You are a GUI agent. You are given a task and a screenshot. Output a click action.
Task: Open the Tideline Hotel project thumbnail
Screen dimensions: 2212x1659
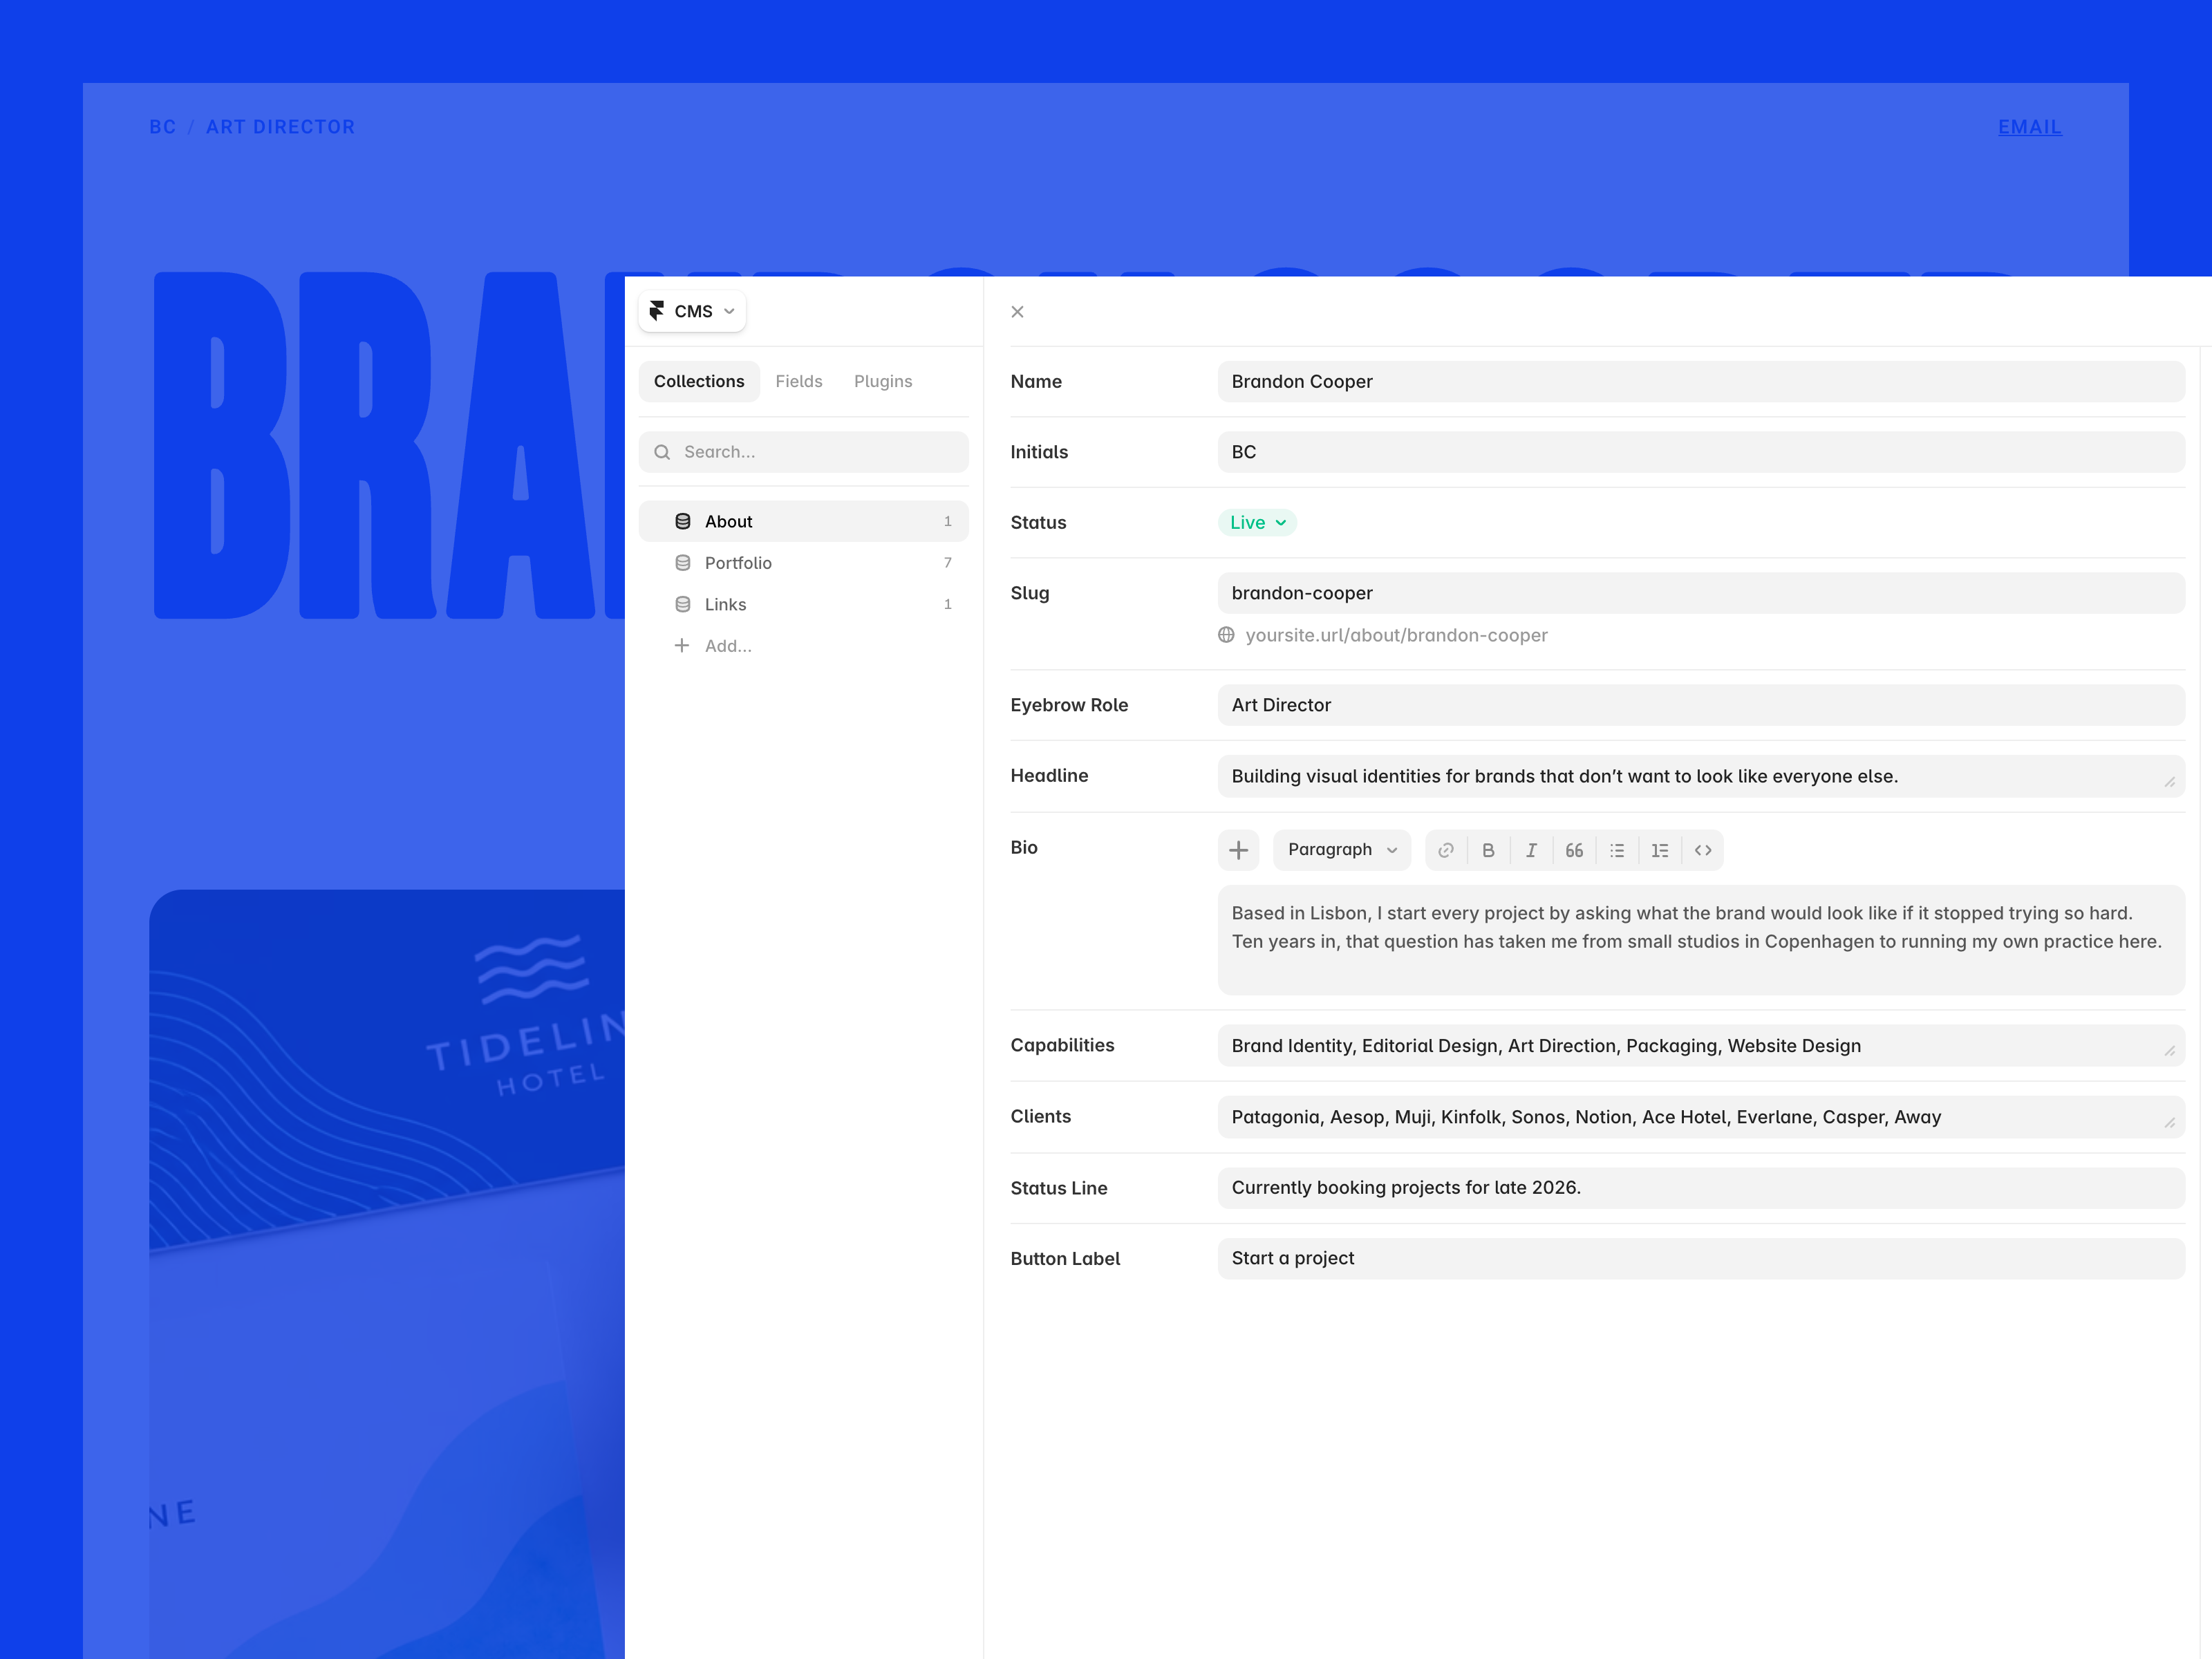point(387,1274)
